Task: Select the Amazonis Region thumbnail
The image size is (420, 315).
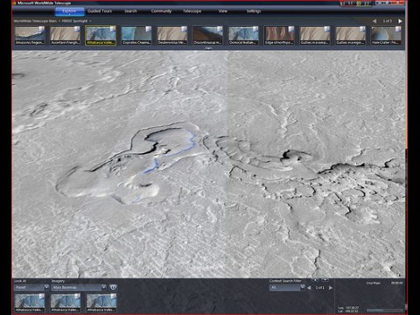Action: [30, 35]
